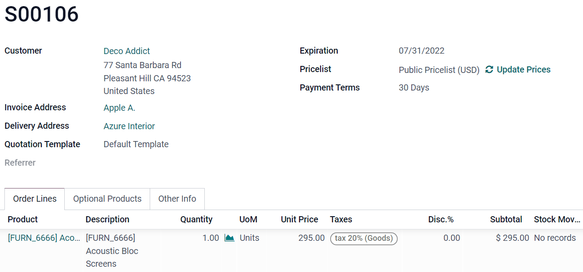Open invoice address Apple A.
583x272 pixels.
(119, 107)
